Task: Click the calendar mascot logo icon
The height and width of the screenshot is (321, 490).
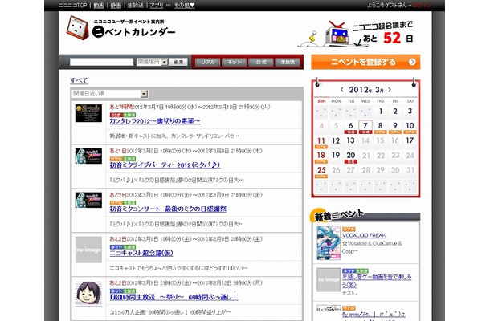Action: (77, 27)
